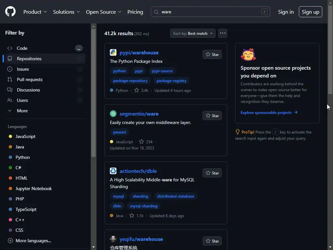Filter results by Pull requests
Screen dimensions: 333x250
44,79
